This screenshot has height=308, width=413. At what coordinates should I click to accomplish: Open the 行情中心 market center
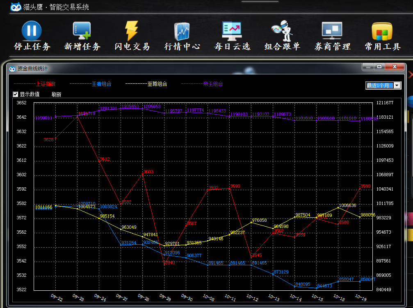point(182,31)
